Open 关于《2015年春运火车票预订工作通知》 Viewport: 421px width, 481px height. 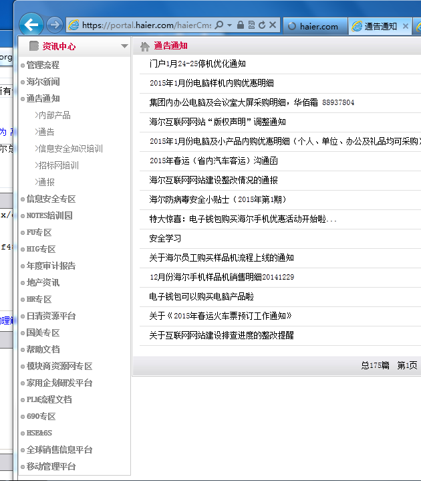tap(221, 316)
